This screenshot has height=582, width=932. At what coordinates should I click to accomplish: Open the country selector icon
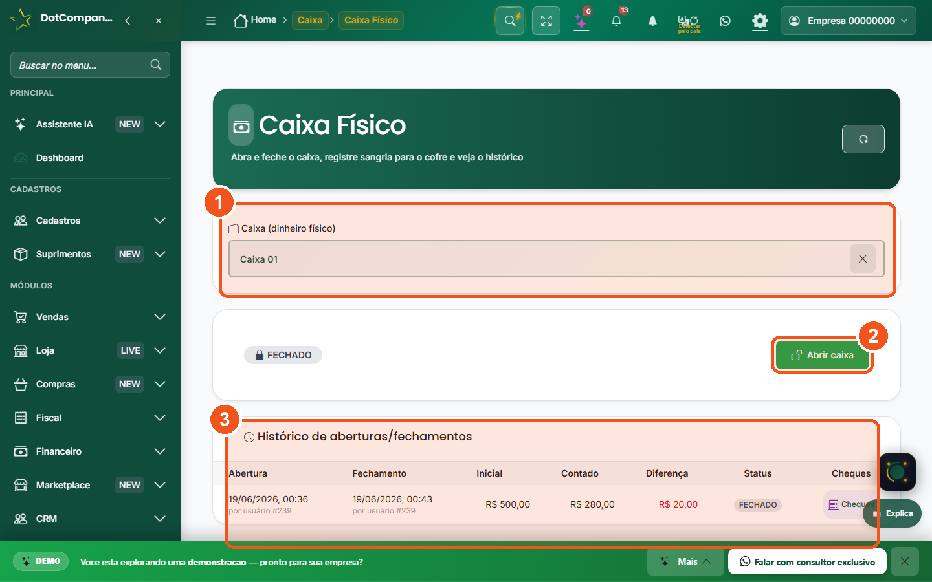click(689, 23)
